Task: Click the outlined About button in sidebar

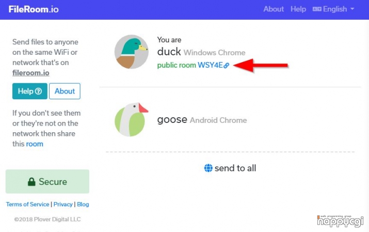Action: pos(65,91)
